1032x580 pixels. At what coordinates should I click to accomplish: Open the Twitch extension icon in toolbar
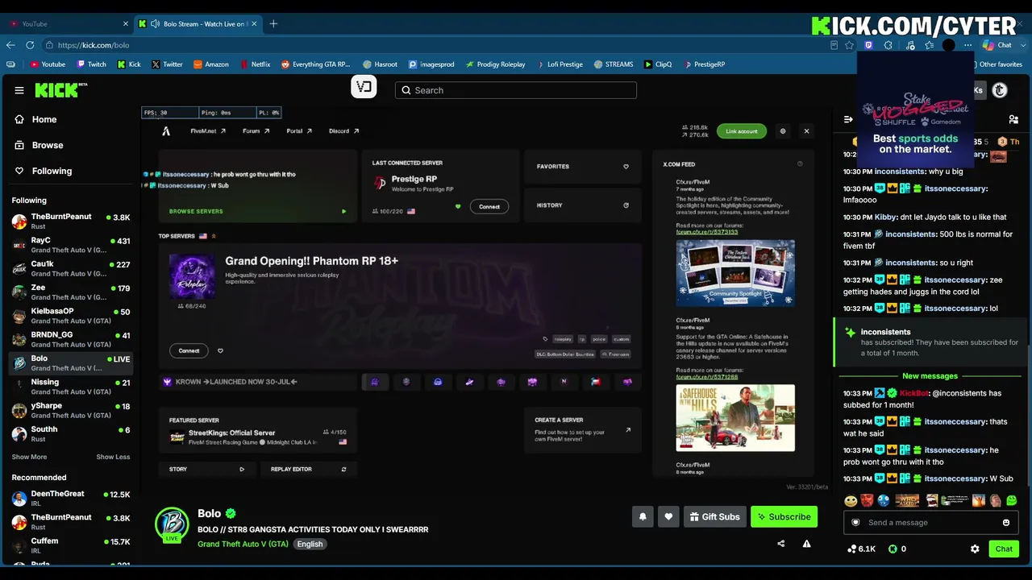point(868,45)
